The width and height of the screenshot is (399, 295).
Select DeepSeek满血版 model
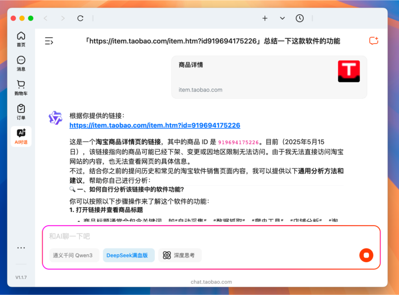point(128,255)
